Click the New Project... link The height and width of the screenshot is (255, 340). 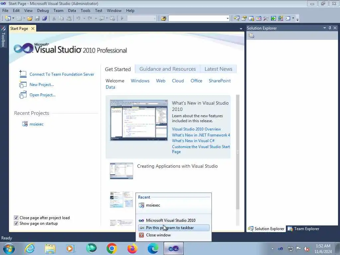pyautogui.click(x=42, y=85)
